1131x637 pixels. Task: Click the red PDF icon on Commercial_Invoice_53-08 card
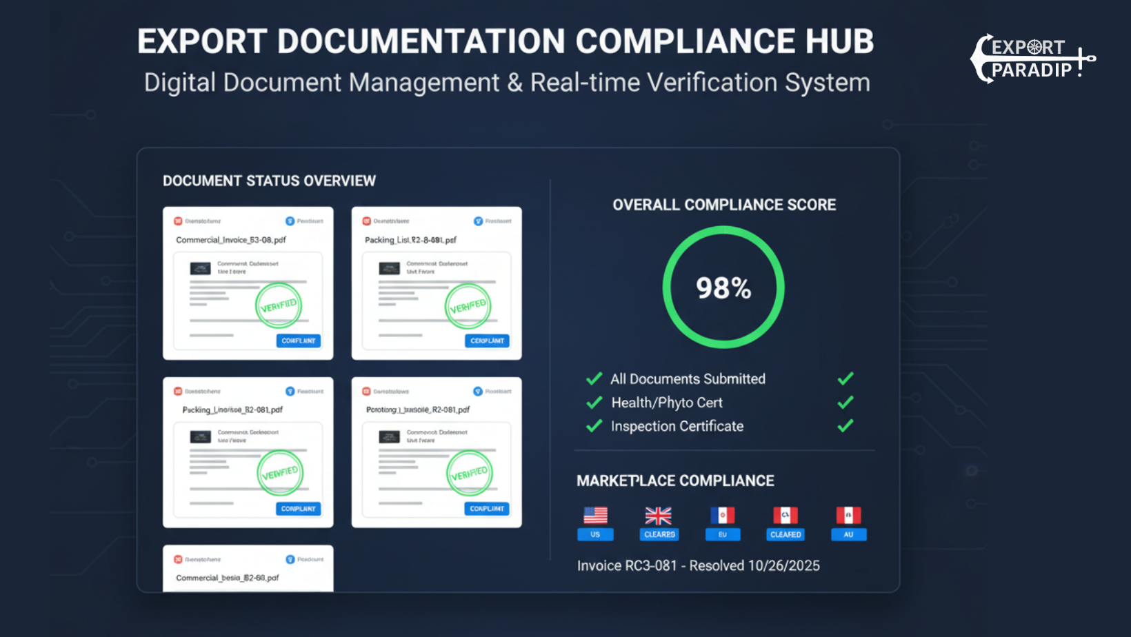pyautogui.click(x=179, y=220)
